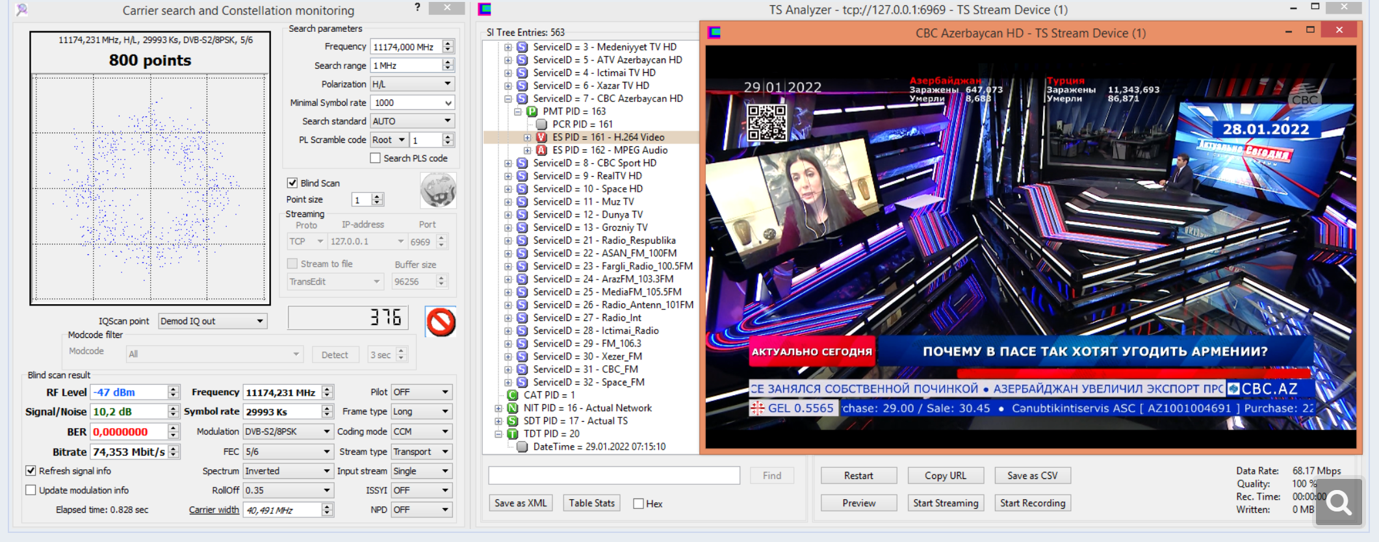Click the Space_FM service icon
Screen dimensions: 1379x542
tap(522, 382)
